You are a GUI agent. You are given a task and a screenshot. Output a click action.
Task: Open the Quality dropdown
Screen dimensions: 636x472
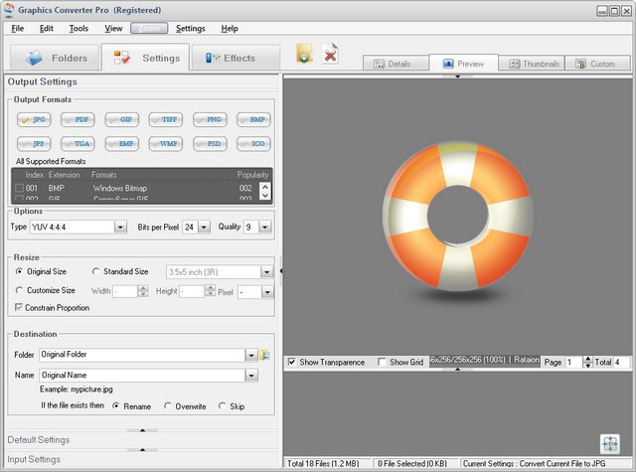[264, 227]
